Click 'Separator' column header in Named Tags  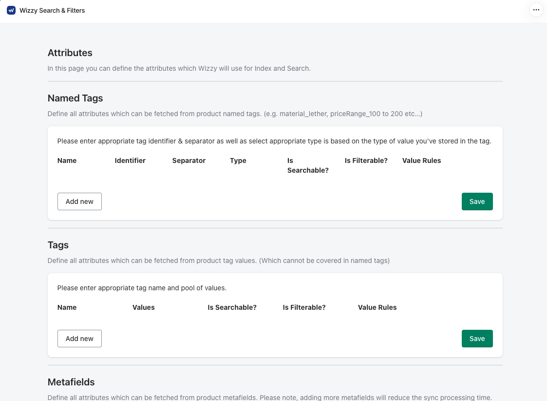(189, 160)
